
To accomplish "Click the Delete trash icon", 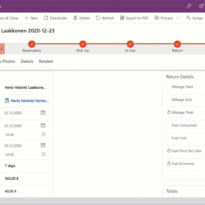I will (75, 18).
